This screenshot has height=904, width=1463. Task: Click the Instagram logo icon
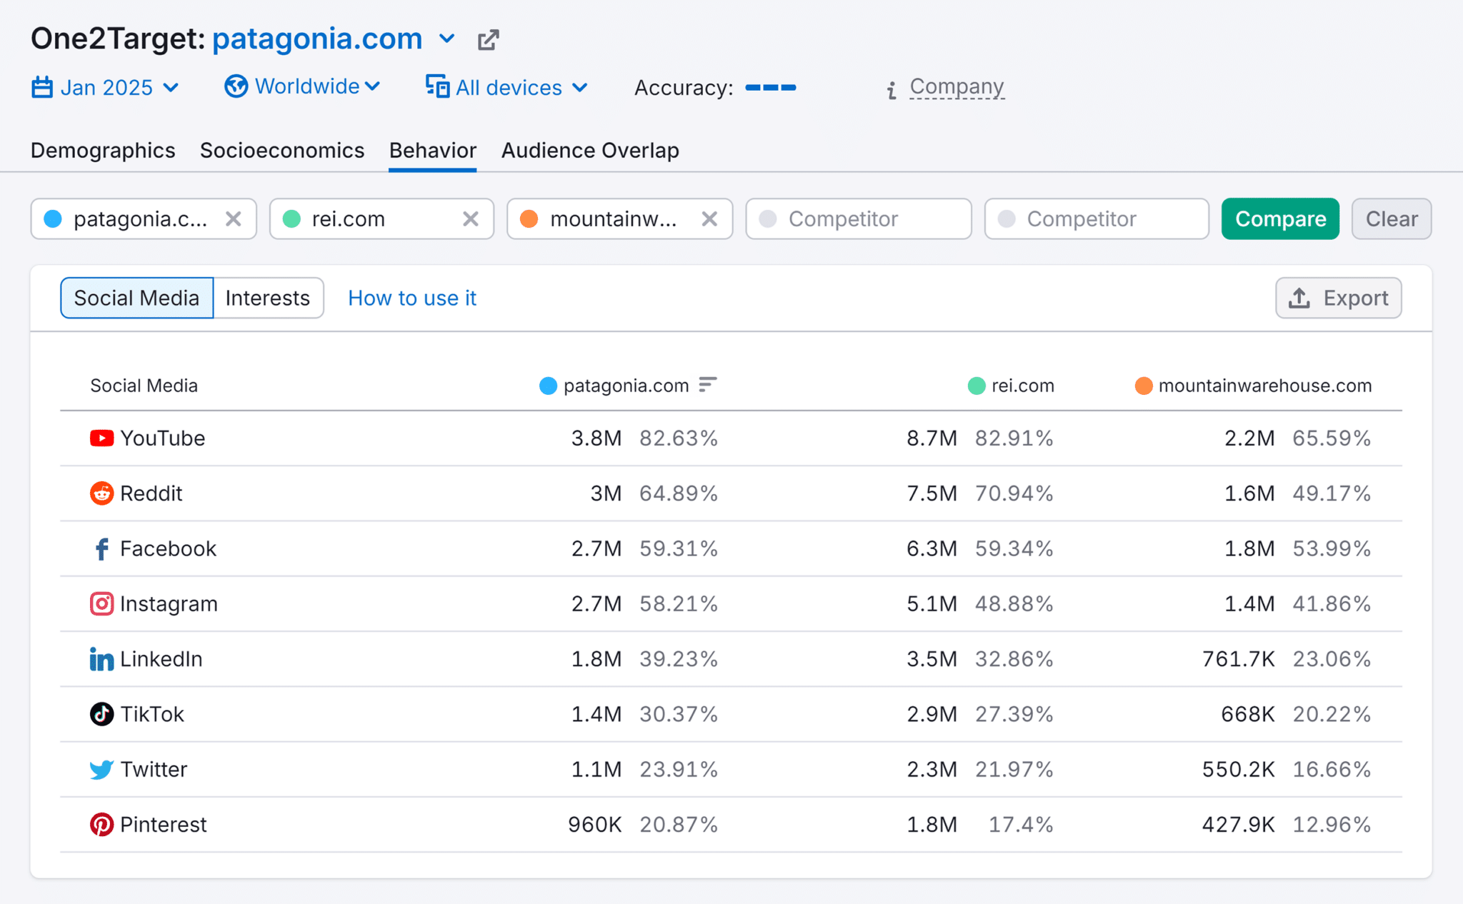[x=101, y=603]
